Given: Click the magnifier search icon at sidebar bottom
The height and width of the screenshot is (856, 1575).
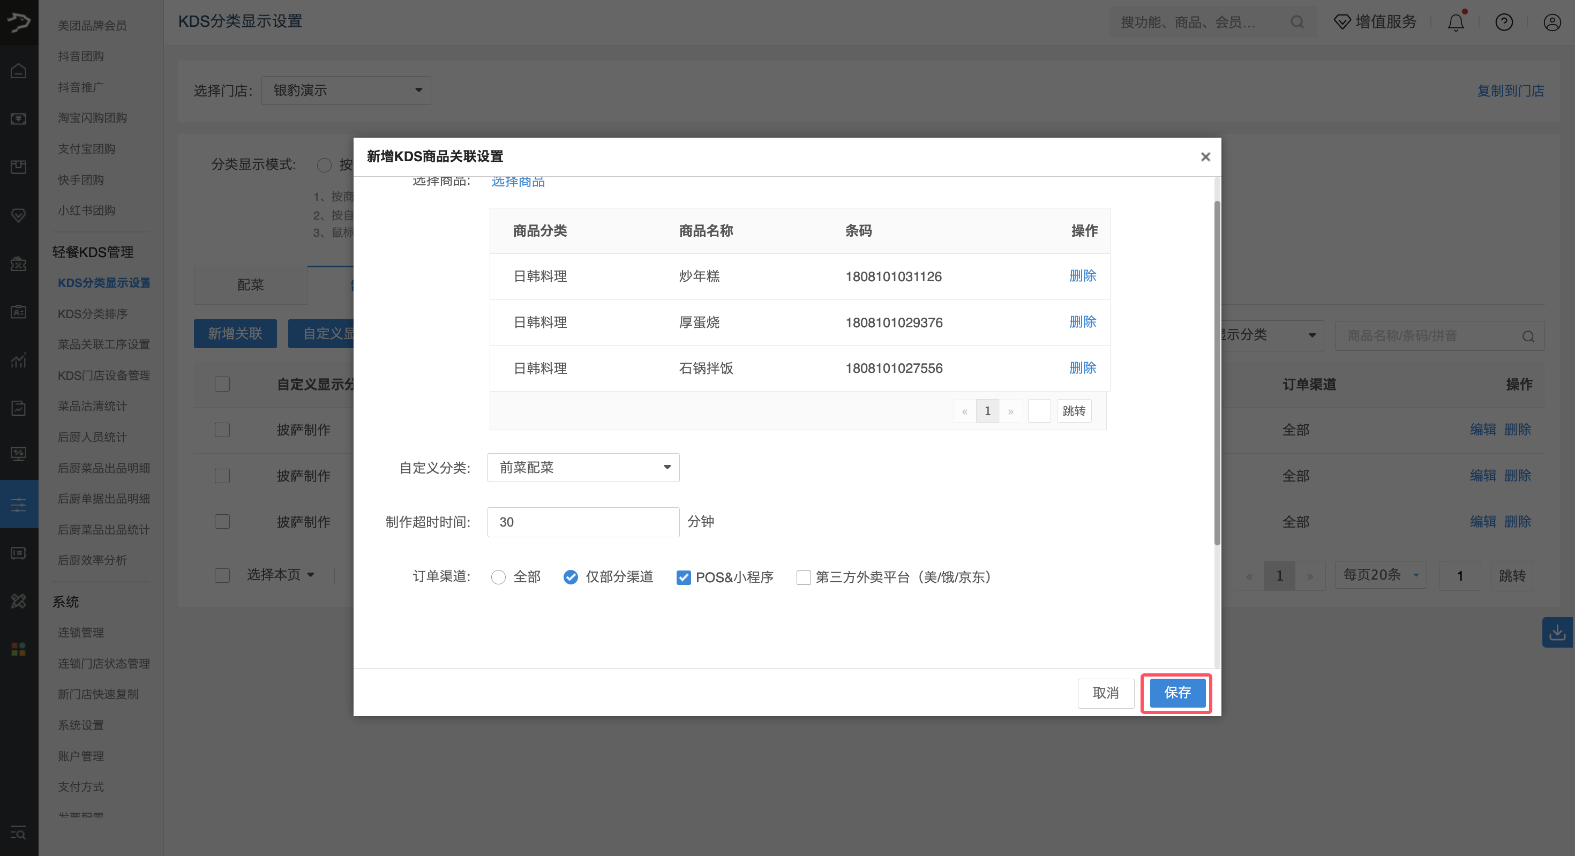Looking at the screenshot, I should coord(18,833).
